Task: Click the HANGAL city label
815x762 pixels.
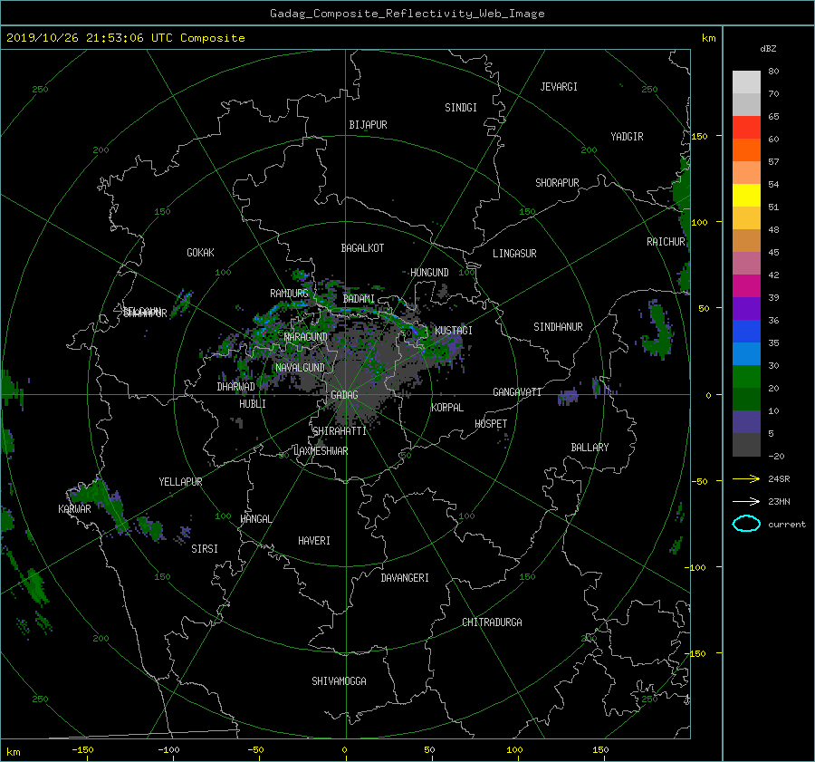Action: pos(255,519)
